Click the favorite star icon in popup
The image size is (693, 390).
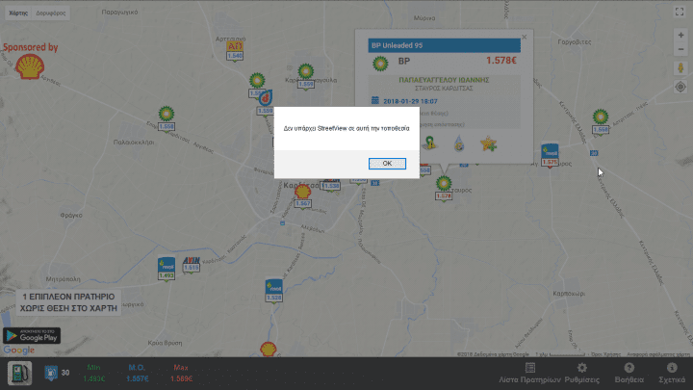[488, 143]
